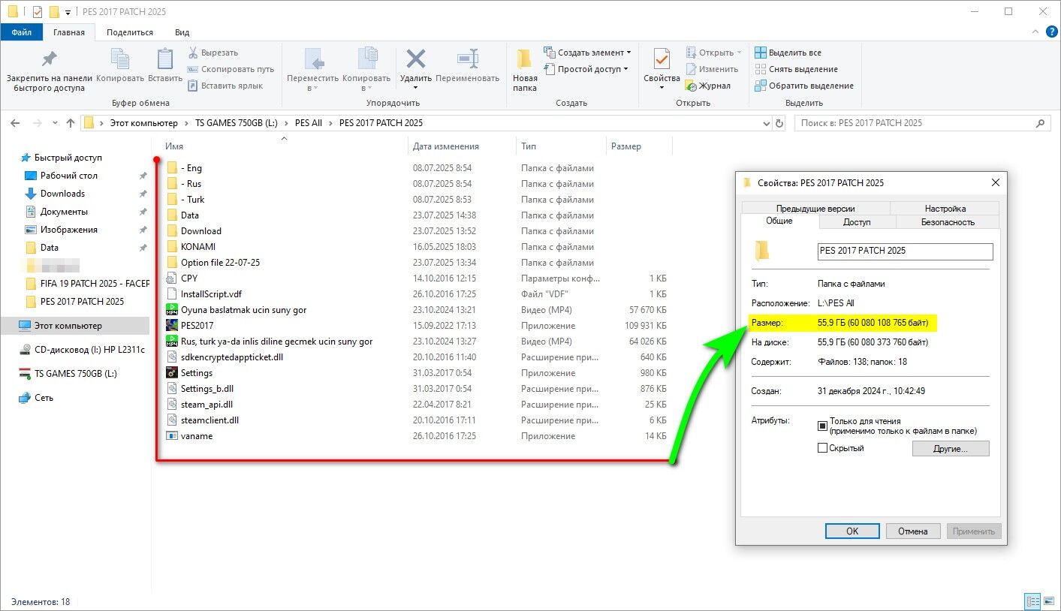1061x611 pixels.
Task: Select the Oyuna baslatmak ucin suny gor video
Action: 243,310
